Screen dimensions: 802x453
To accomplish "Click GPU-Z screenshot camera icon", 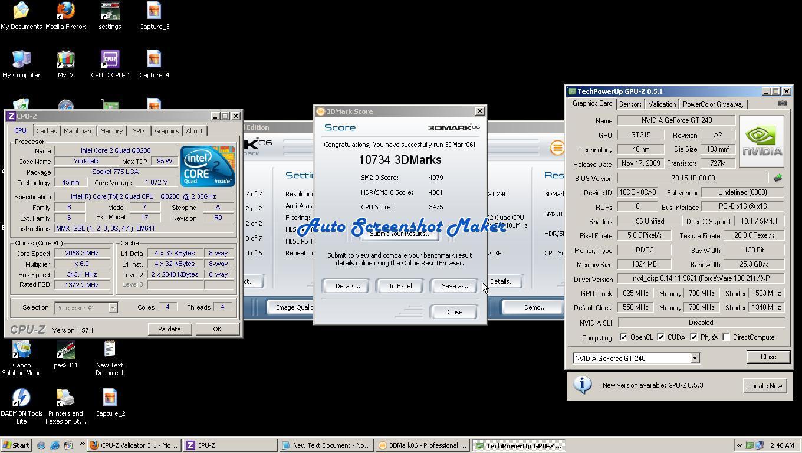I will (x=782, y=103).
